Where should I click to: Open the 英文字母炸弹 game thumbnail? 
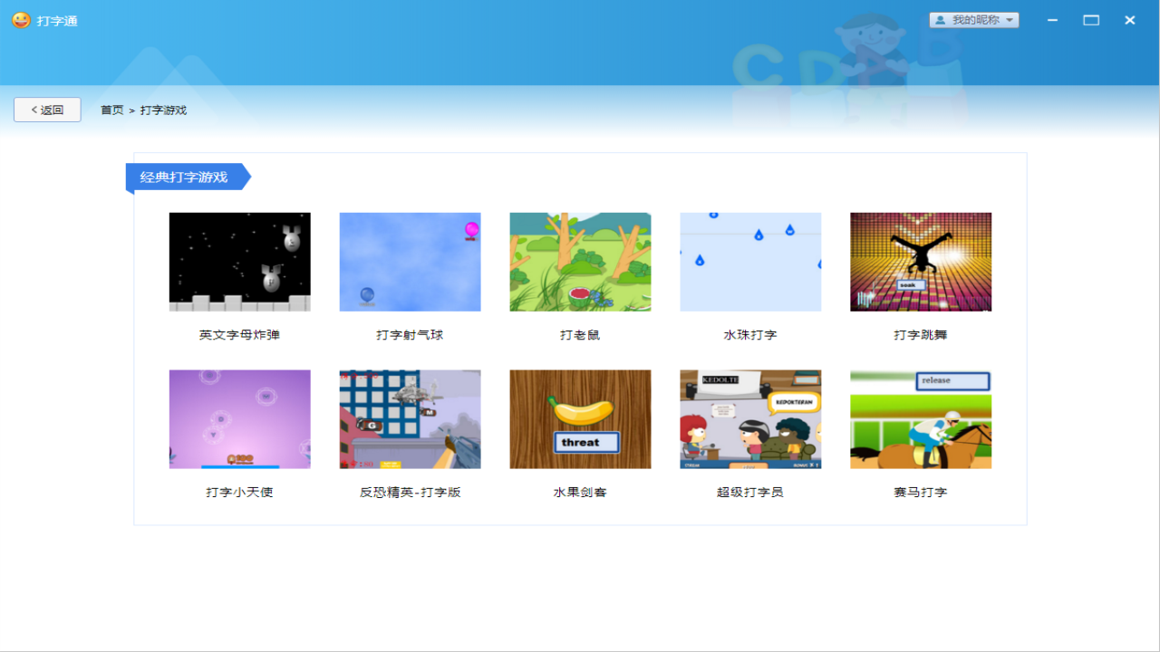(239, 262)
